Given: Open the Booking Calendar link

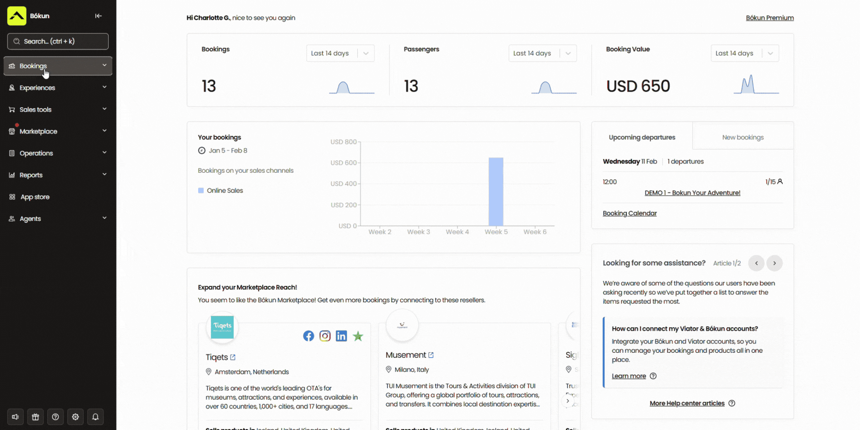Looking at the screenshot, I should [x=630, y=213].
